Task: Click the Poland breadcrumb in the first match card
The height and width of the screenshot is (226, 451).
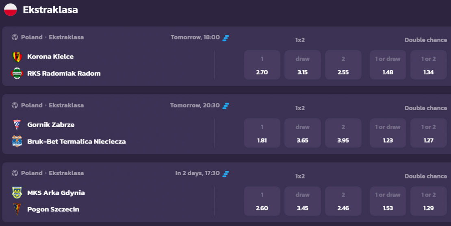Action: [x=32, y=37]
